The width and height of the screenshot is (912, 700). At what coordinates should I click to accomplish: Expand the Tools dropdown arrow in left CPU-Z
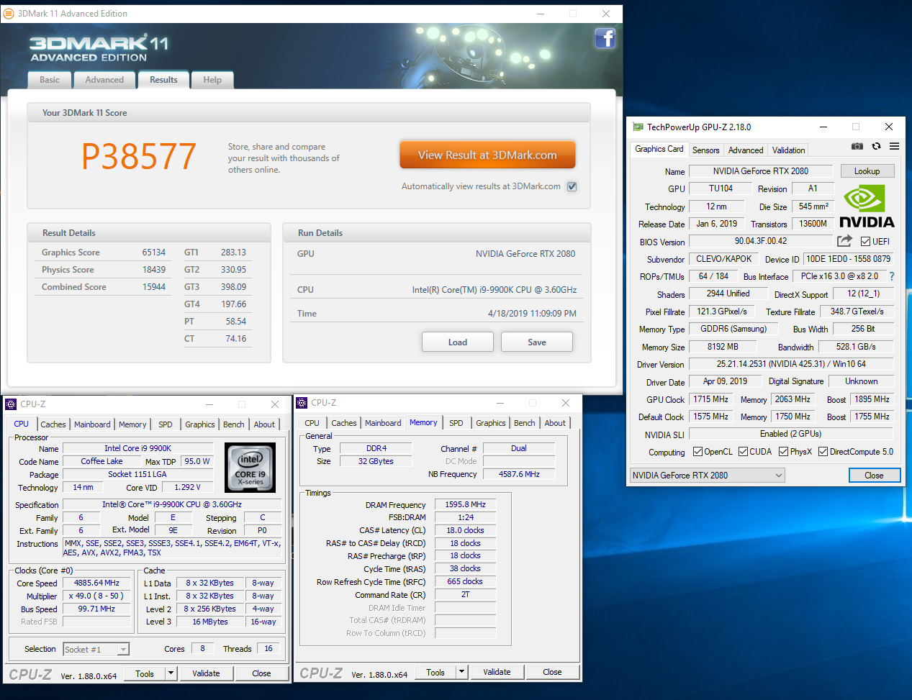pyautogui.click(x=171, y=673)
